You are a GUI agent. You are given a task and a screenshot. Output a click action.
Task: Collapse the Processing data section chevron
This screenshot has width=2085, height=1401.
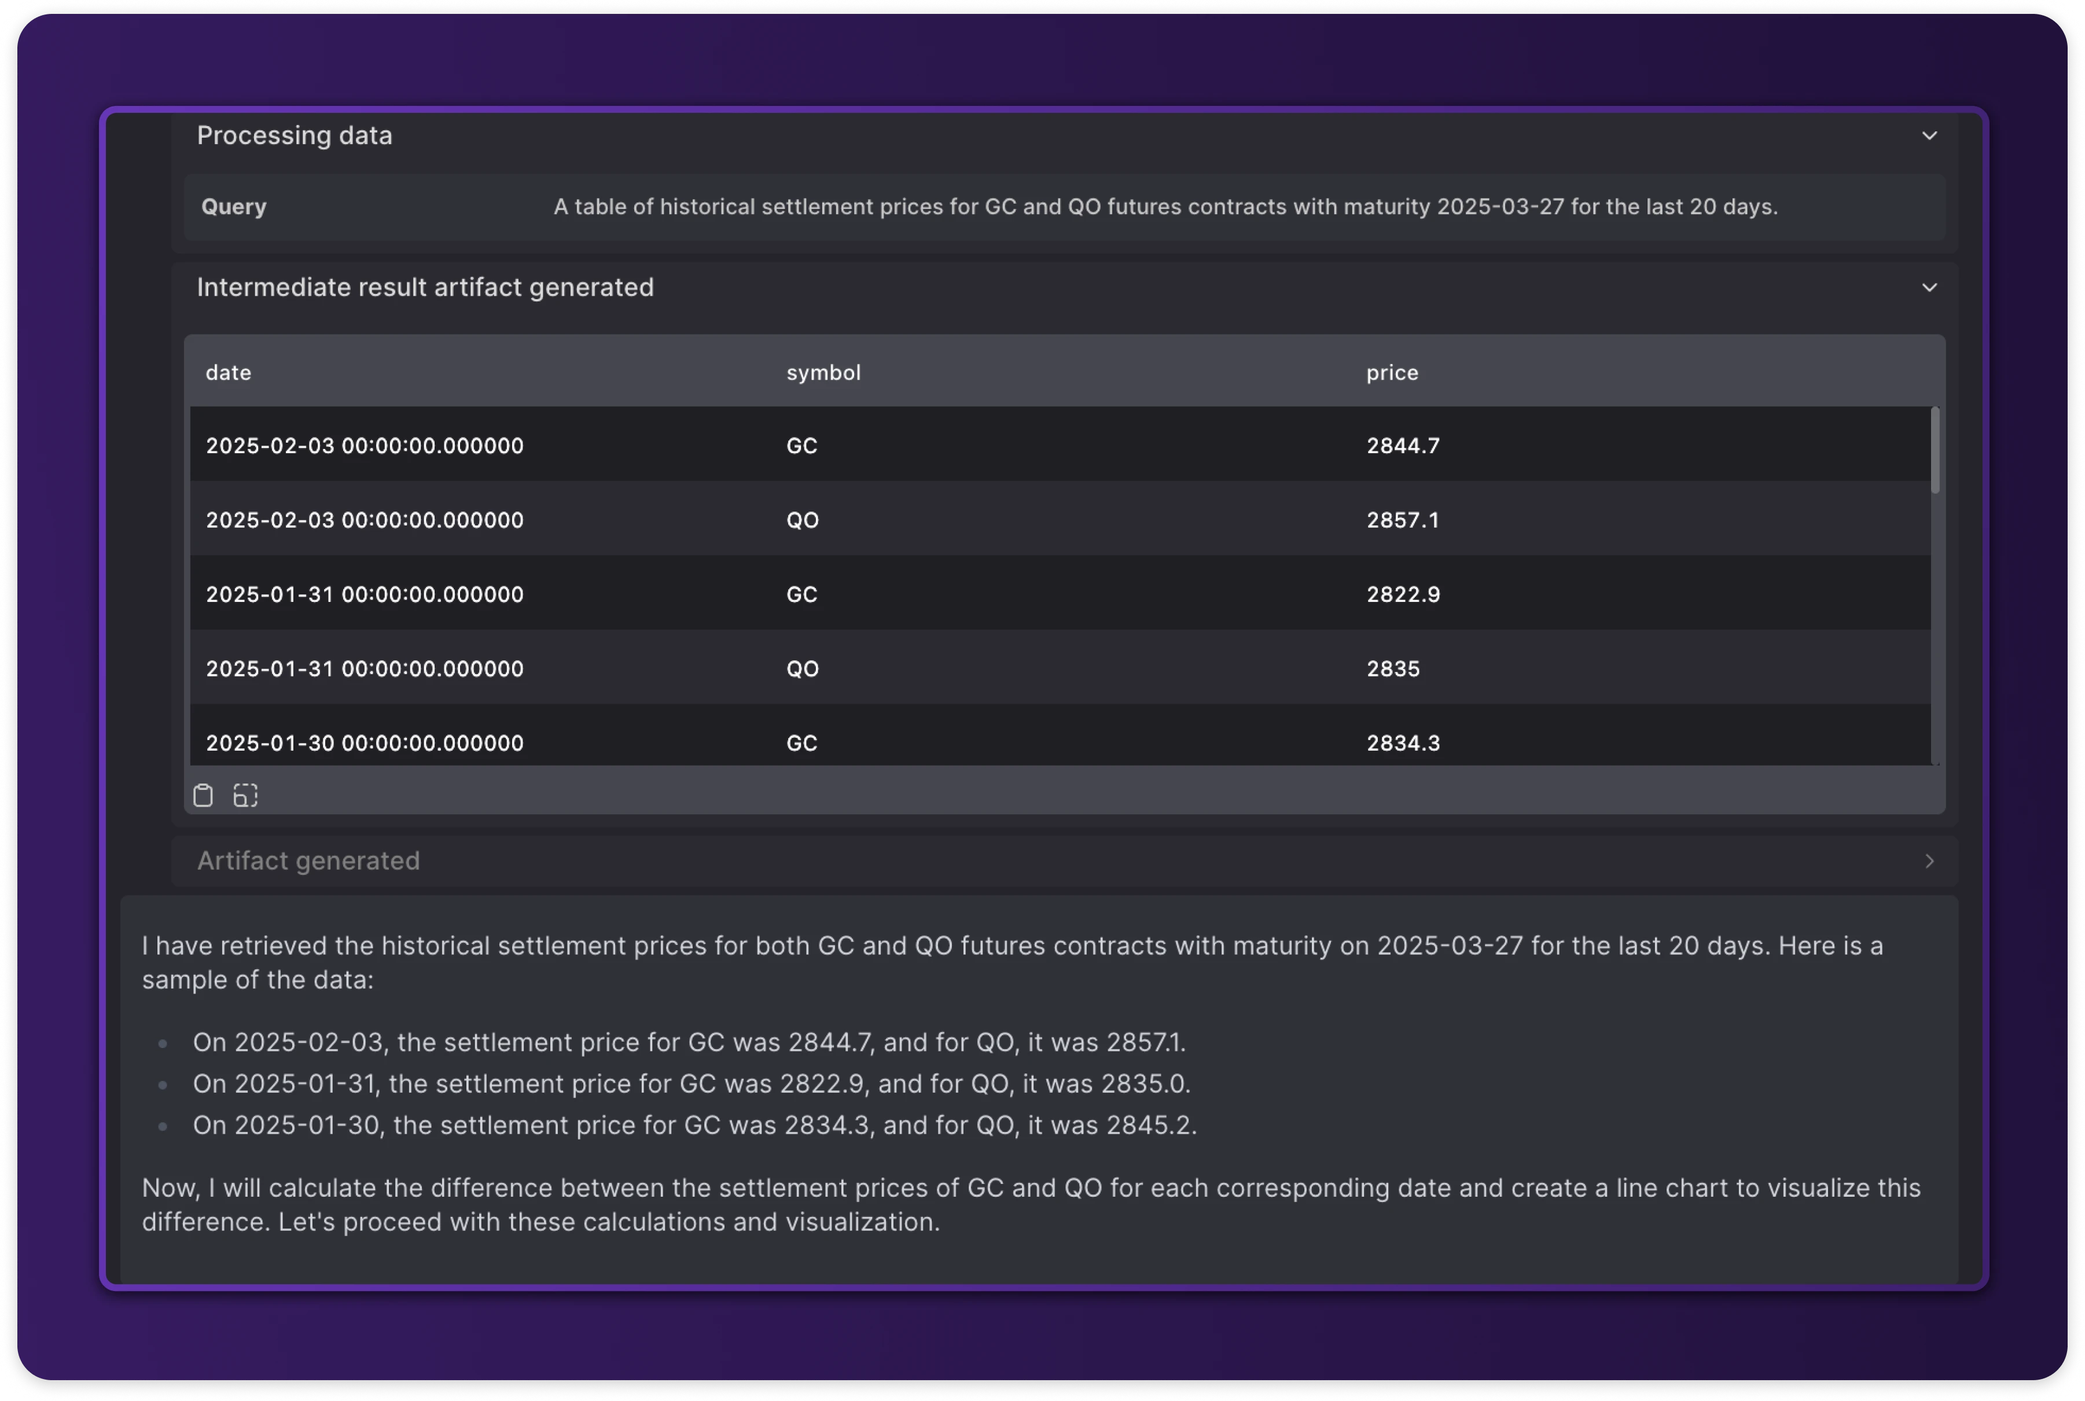pyautogui.click(x=1929, y=136)
